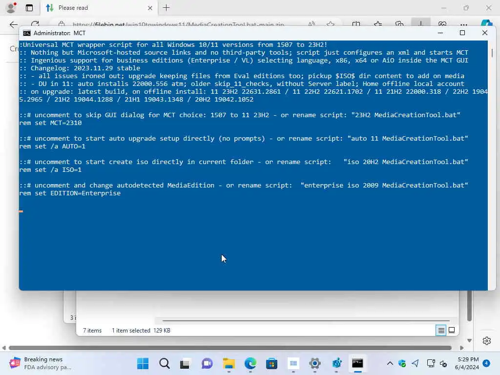Go back in Edge browser

[x=13, y=24]
